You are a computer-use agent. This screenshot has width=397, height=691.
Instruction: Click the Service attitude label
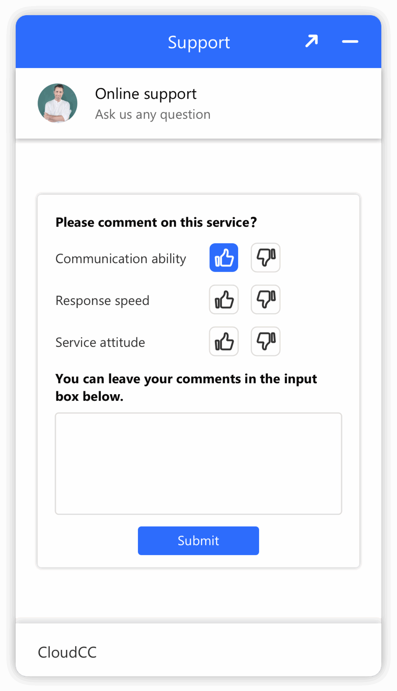(100, 343)
